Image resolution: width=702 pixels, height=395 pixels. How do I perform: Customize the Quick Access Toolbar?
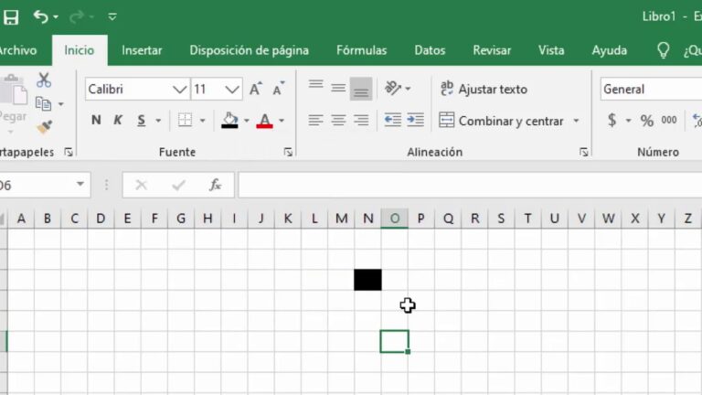tap(112, 17)
